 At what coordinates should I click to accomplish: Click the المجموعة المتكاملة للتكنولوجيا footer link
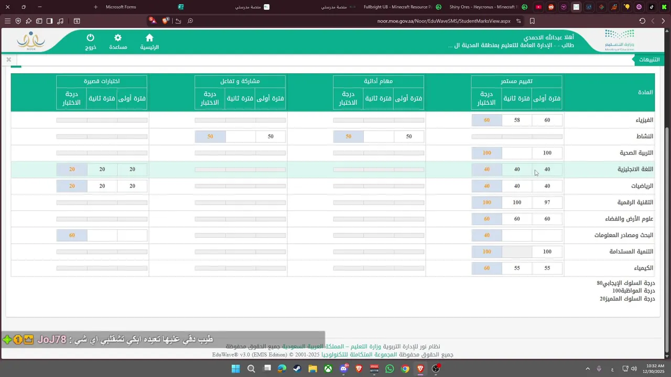click(360, 354)
